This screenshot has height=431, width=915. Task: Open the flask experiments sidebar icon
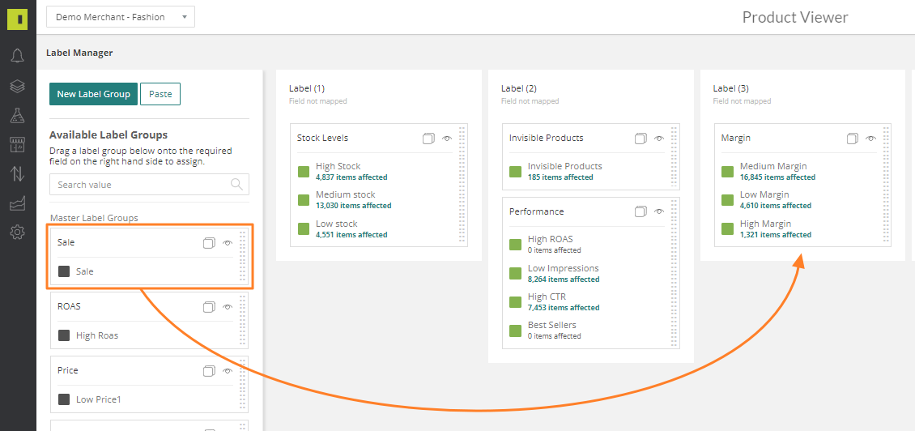18,115
